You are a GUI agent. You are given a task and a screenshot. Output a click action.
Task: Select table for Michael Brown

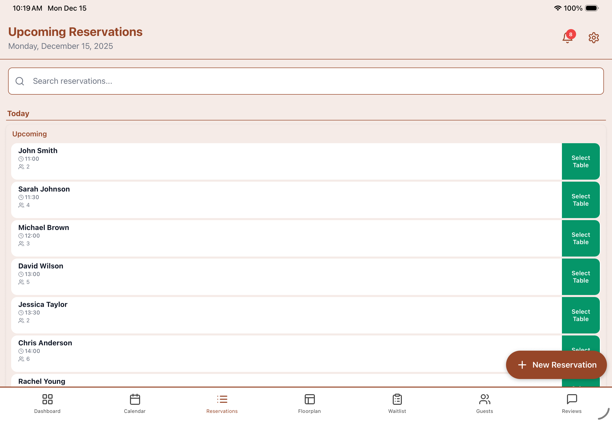(581, 238)
